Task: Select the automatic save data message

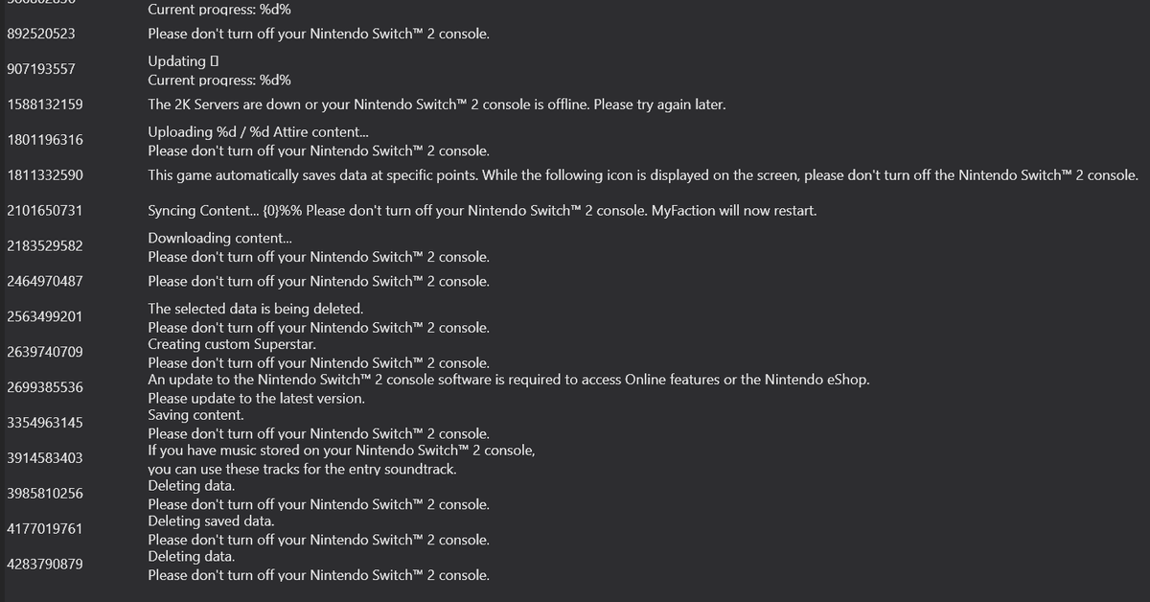Action: [x=643, y=175]
